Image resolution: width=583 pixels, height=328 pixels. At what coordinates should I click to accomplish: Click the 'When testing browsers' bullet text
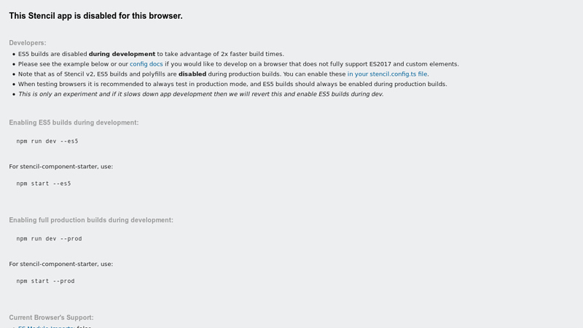coord(232,84)
